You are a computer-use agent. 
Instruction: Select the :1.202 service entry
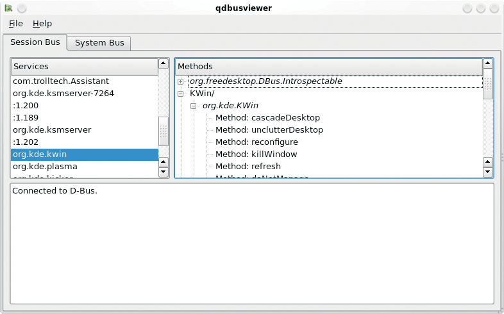[x=85, y=142]
